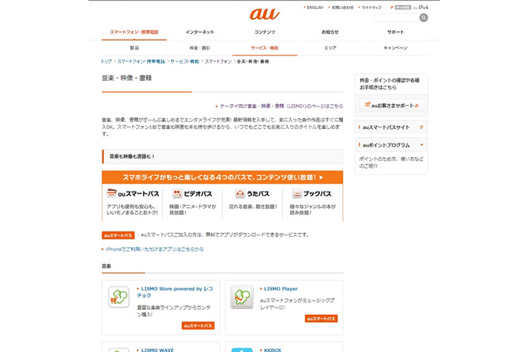Click auスマートパス badge under LISMO Player
Screen dimensions: 529x352
click(322, 319)
